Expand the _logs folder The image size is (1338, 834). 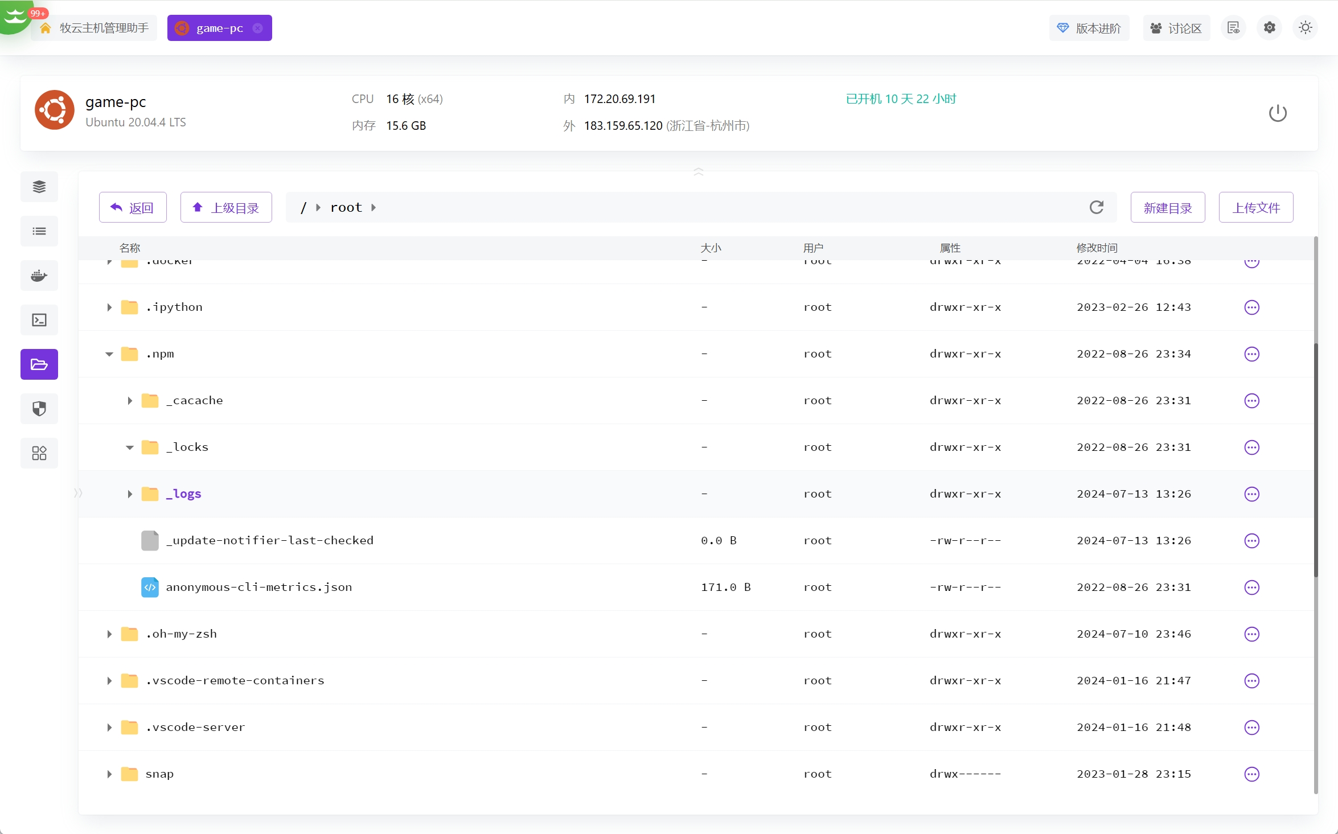click(130, 494)
